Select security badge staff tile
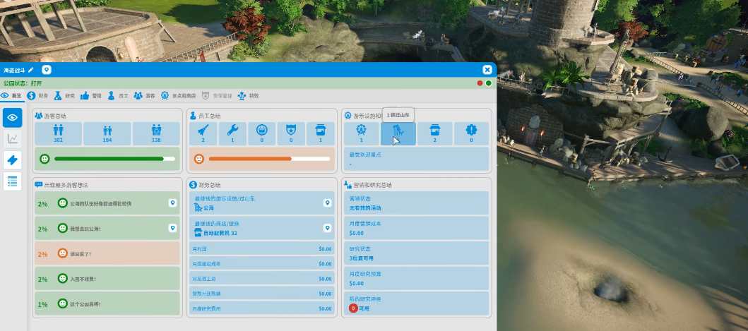 (291, 133)
